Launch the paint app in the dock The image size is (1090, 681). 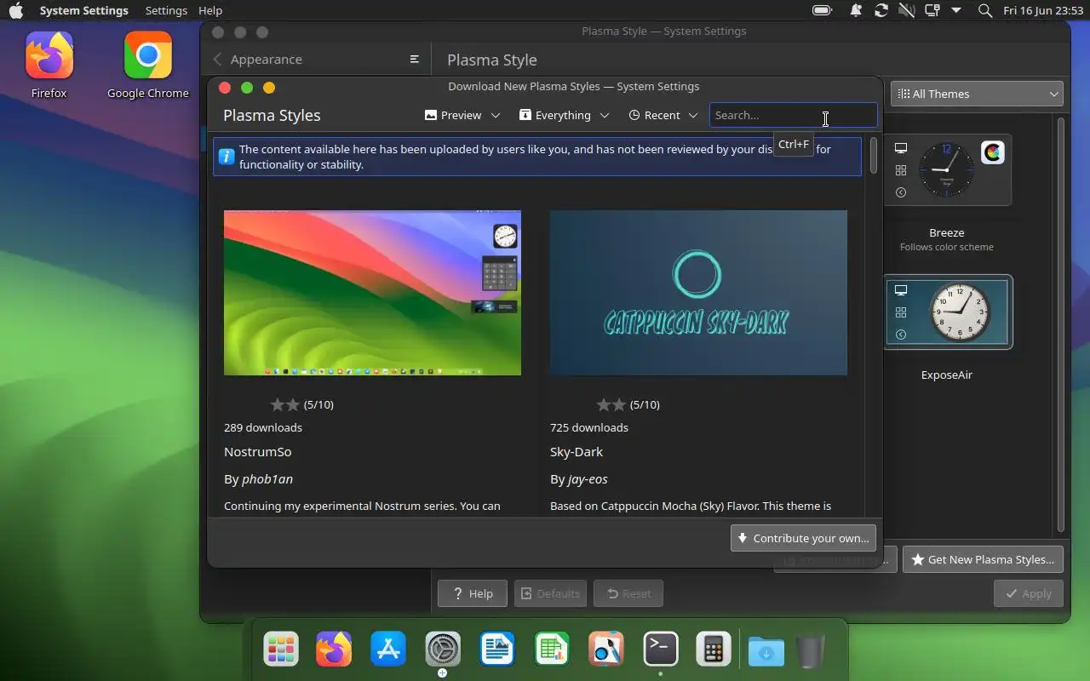click(x=606, y=650)
